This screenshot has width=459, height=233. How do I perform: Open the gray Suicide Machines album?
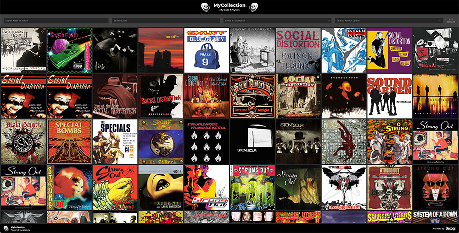[x=207, y=217]
